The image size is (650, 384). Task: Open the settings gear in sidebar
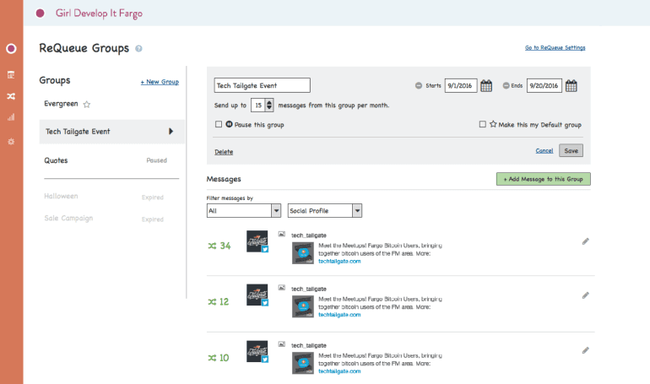(x=11, y=141)
